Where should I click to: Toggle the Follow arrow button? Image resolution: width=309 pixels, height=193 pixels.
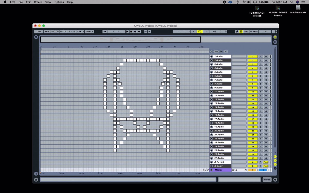point(105,31)
